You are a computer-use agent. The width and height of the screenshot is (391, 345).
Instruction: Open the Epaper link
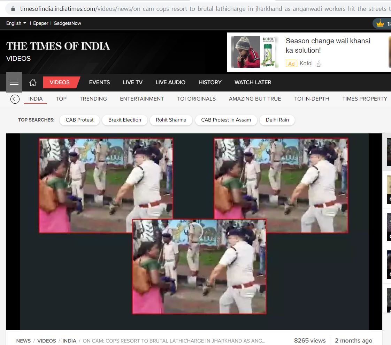click(x=41, y=23)
